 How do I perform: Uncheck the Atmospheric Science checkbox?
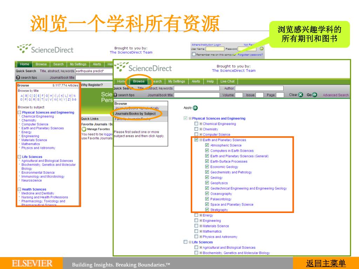click(x=207, y=145)
